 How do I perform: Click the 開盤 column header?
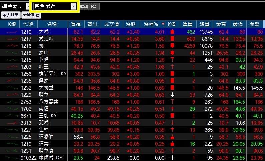tap(255, 24)
